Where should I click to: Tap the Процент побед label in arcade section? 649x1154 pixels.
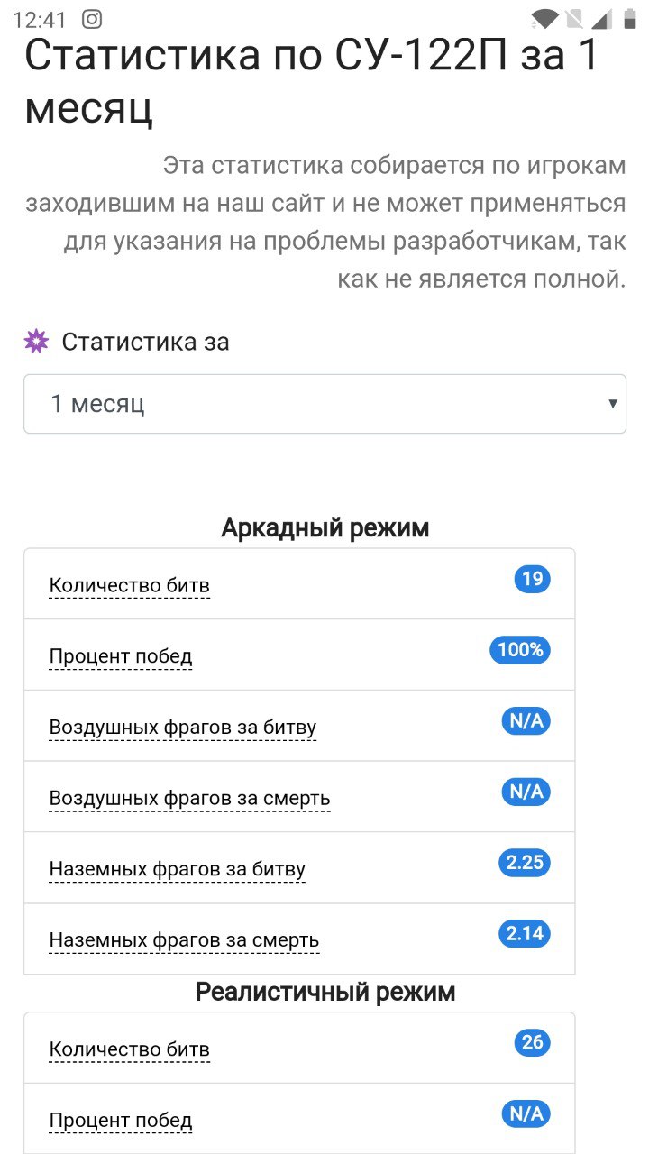coord(121,656)
